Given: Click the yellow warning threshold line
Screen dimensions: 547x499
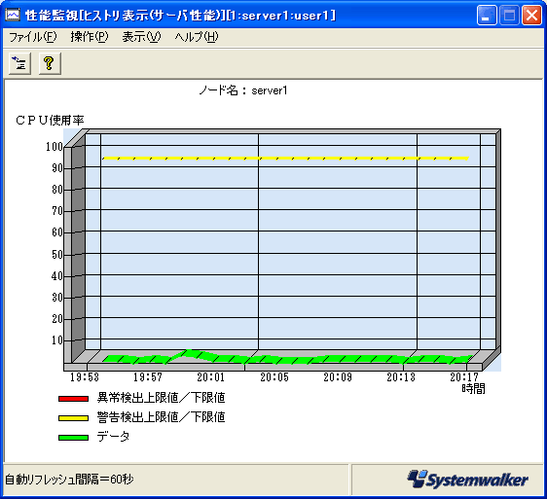Looking at the screenshot, I should coord(285,159).
